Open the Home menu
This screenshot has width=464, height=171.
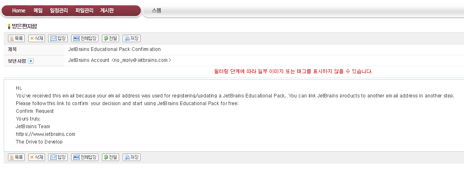(x=19, y=11)
